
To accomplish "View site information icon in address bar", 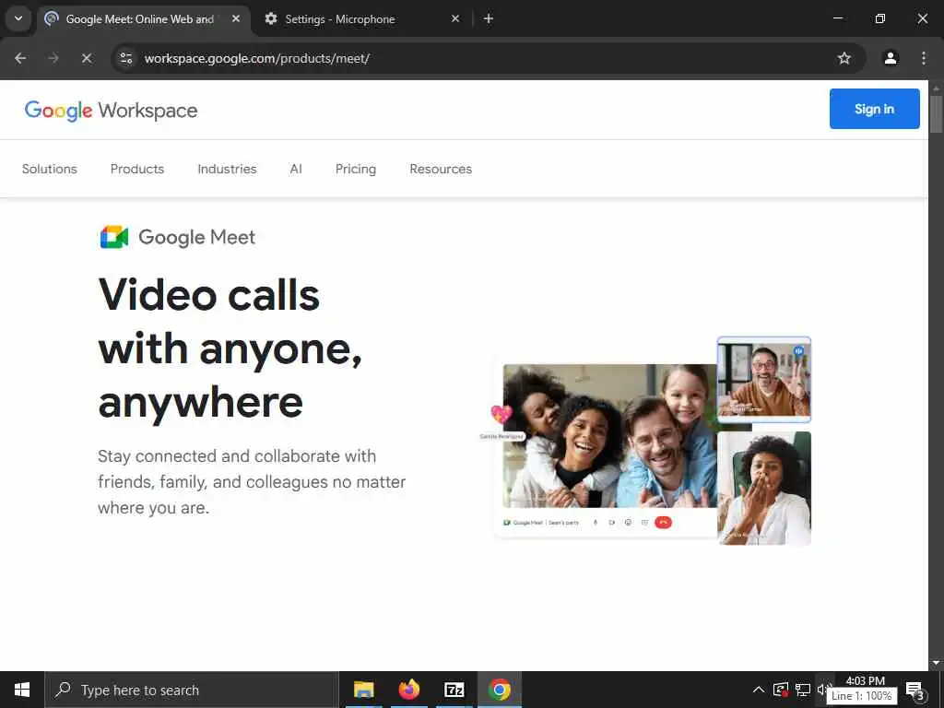I will 125,58.
